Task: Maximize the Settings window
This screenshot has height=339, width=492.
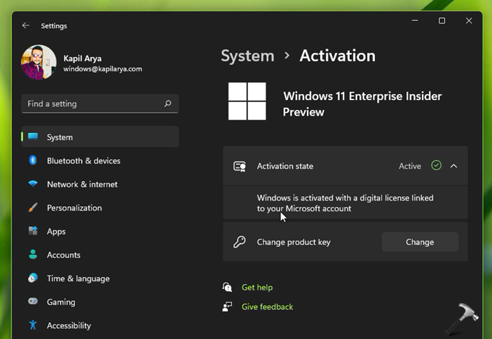Action: point(441,21)
